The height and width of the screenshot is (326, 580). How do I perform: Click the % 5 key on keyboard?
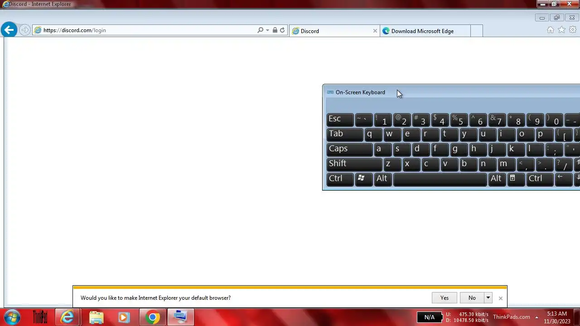click(459, 120)
